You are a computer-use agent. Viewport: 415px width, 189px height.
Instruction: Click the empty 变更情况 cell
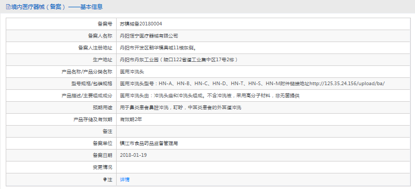(263, 167)
